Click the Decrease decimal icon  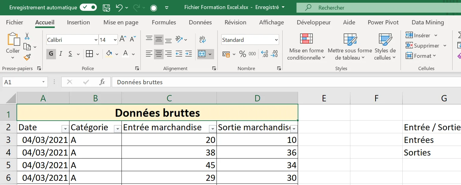[274, 54]
